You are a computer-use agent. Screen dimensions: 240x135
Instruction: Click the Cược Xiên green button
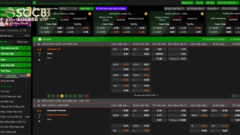(x=86, y=9)
